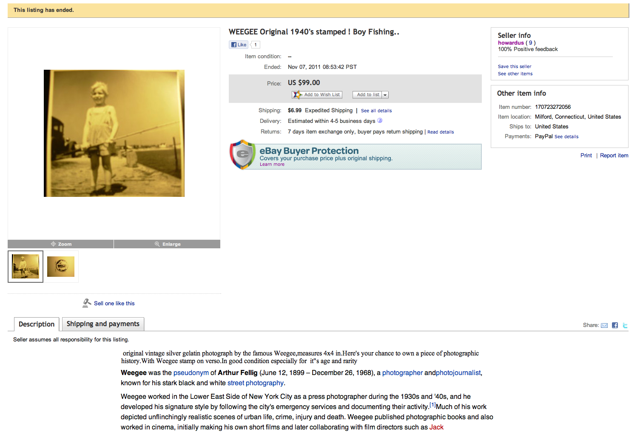Viewport: 643px width, 432px height.
Task: Click the Report item link
Action: click(614, 156)
